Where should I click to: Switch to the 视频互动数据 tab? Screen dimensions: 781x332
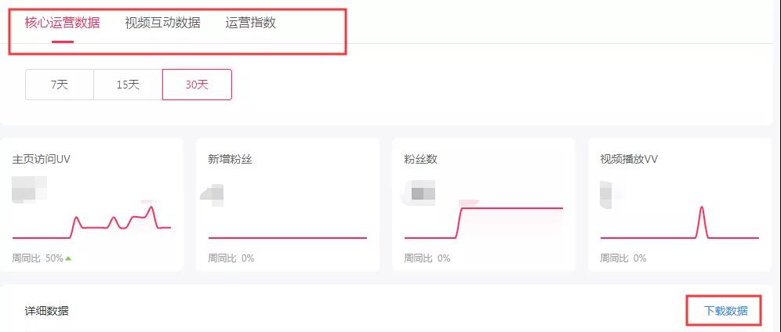[x=162, y=23]
